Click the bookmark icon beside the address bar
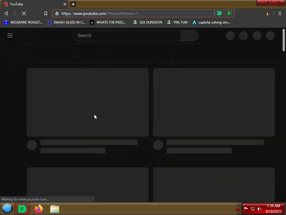Screen dimensions: 286x215 [x=46, y=13]
